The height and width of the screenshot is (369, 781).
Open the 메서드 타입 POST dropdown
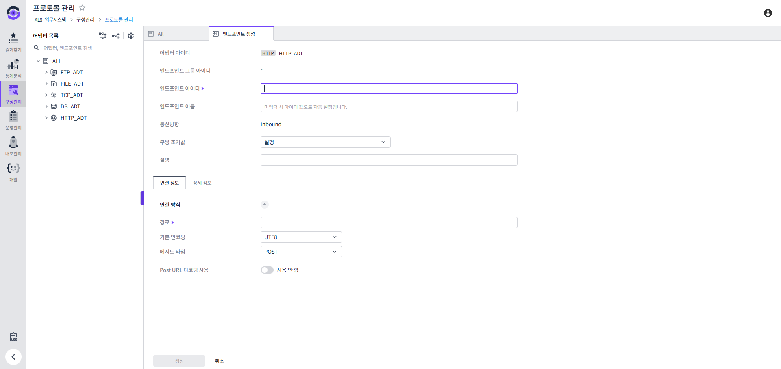pos(301,252)
